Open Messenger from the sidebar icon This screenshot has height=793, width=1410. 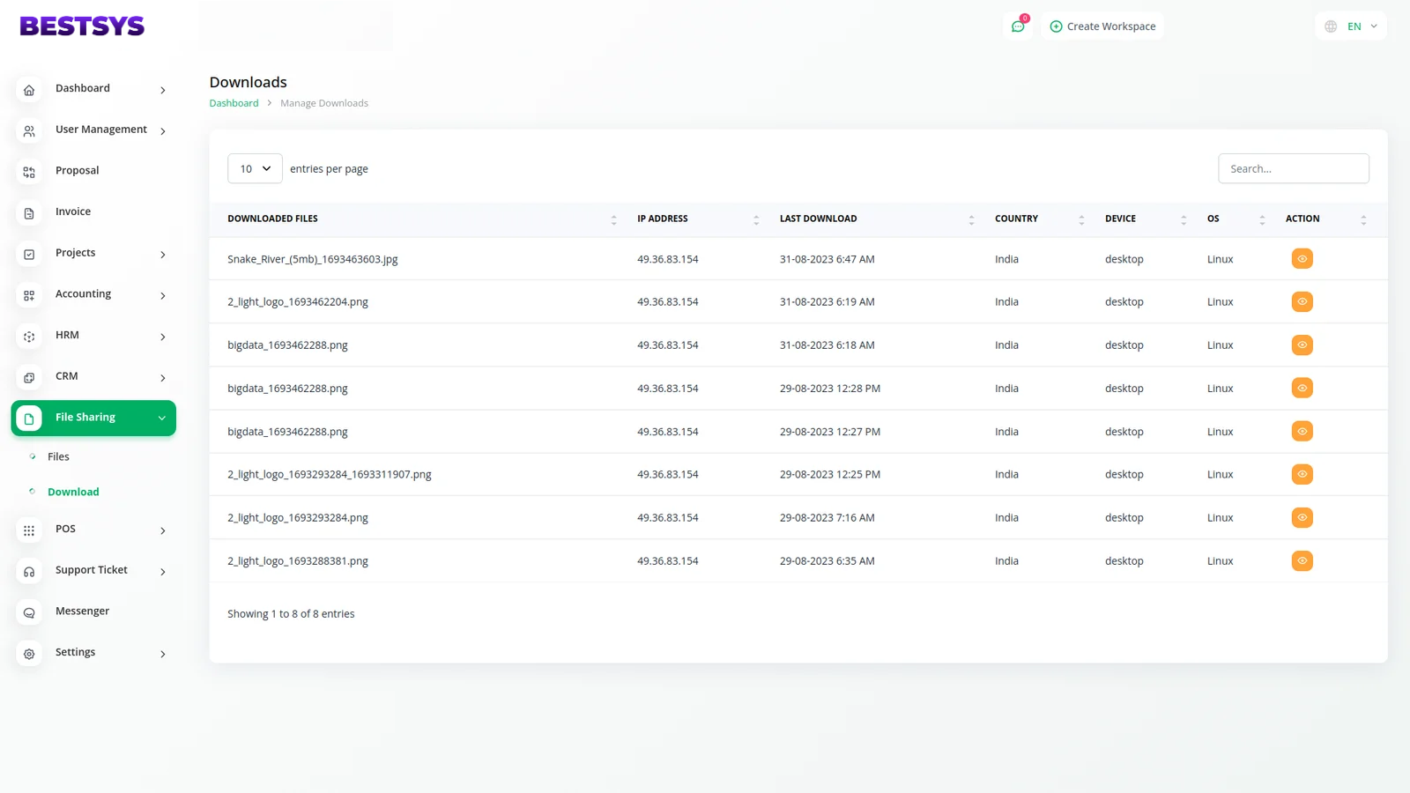tap(29, 612)
